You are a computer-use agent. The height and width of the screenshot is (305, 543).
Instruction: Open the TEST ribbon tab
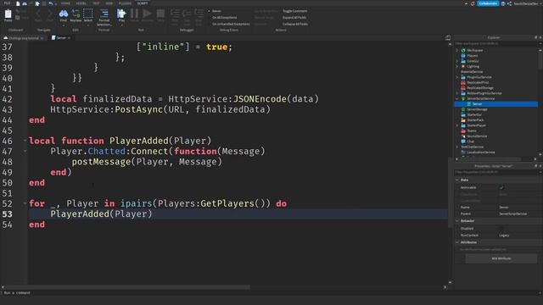coord(96,3)
